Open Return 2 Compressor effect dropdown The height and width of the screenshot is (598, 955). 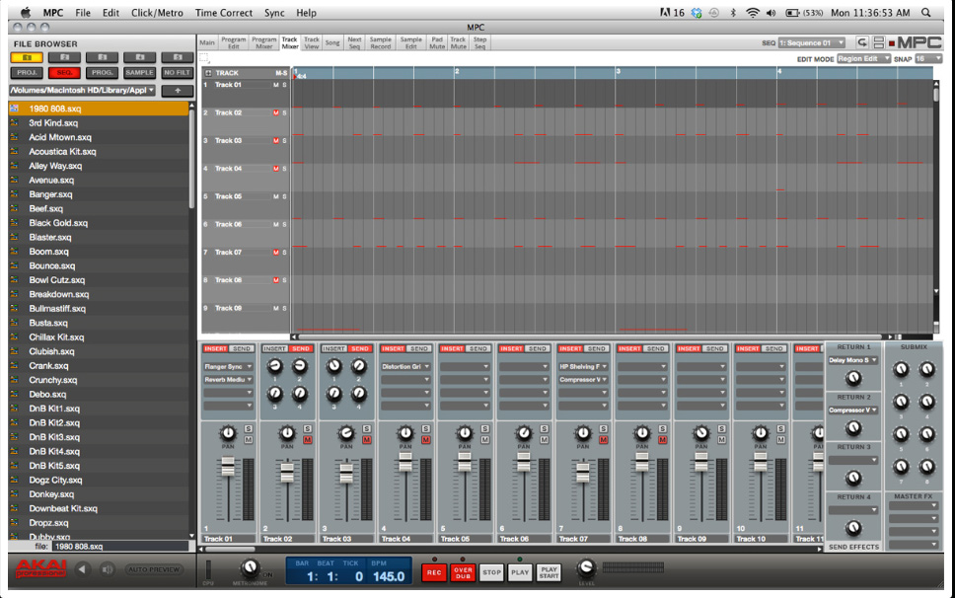[852, 411]
